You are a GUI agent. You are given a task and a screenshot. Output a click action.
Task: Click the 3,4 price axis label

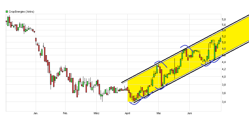[x=224, y=102]
